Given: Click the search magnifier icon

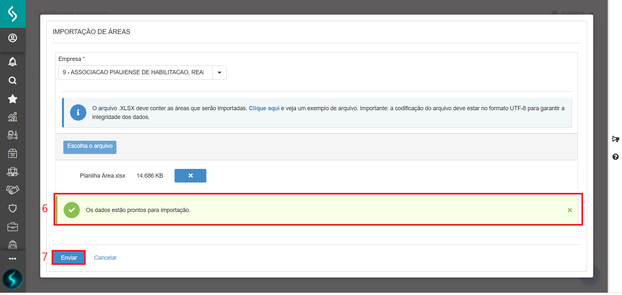Looking at the screenshot, I should click(x=13, y=80).
